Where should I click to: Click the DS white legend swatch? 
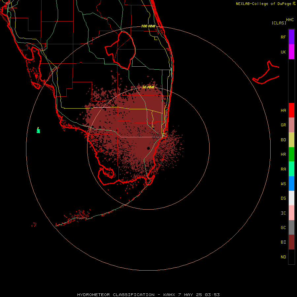click(x=291, y=198)
